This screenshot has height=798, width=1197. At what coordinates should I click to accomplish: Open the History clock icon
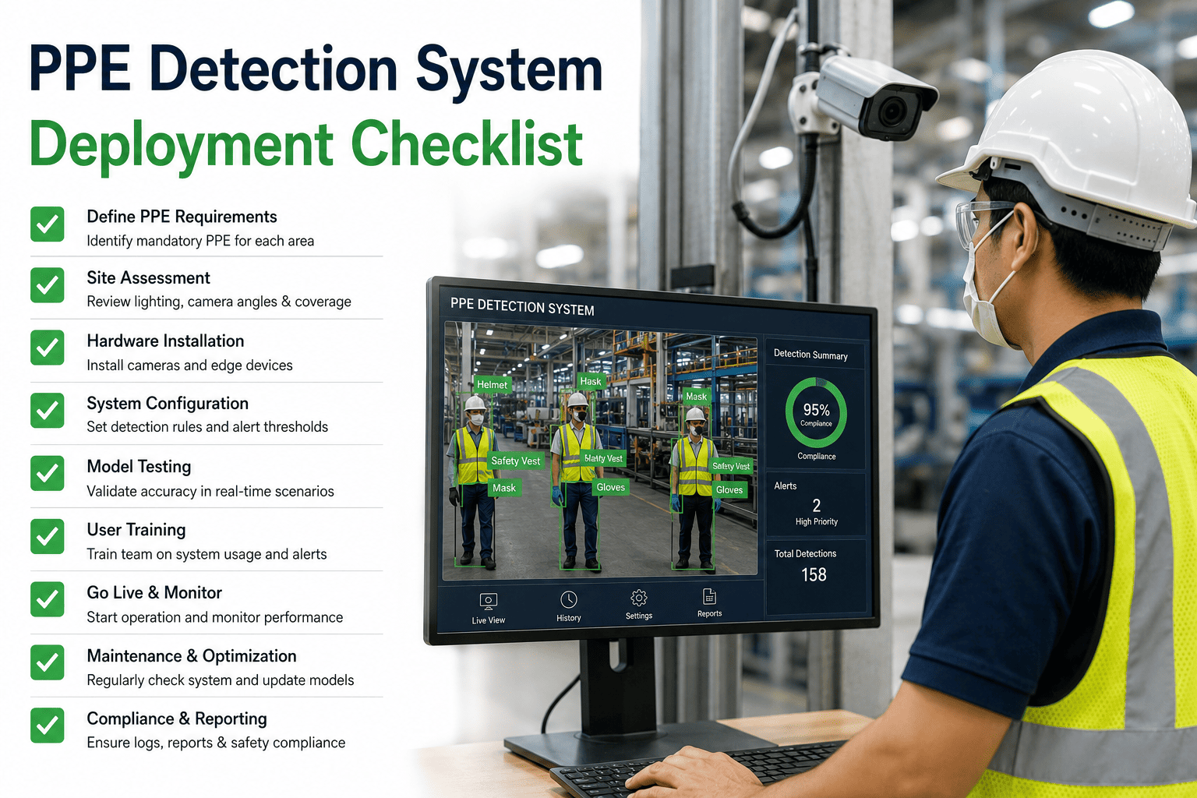569,599
